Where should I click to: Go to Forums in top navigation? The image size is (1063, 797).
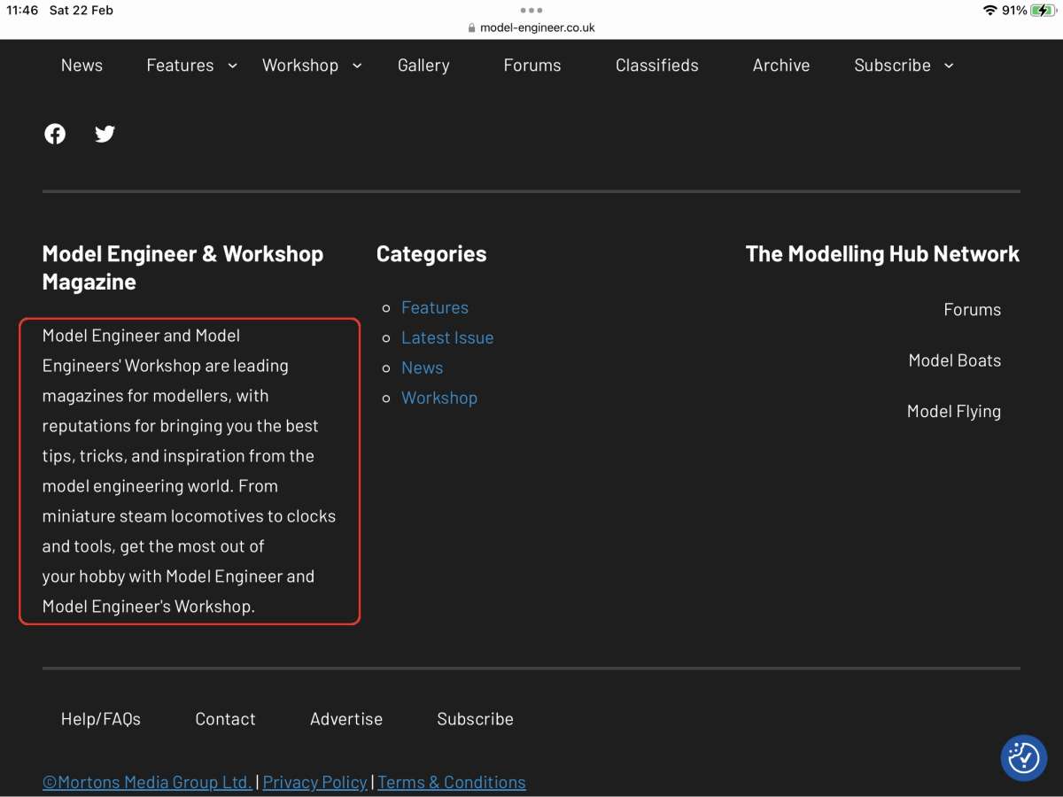coord(532,66)
